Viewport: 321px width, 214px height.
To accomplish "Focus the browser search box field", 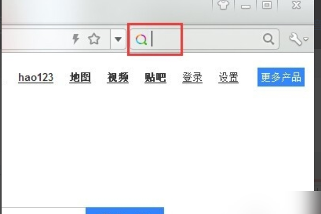I will click(x=205, y=39).
